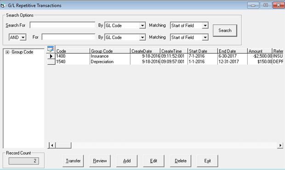This screenshot has width=285, height=170.
Task: Select the row marker for code 1400
Action: pyautogui.click(x=51, y=56)
